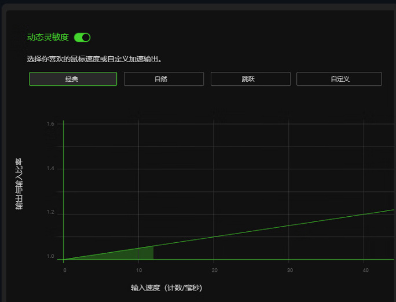The image size is (396, 302).
Task: Click the x-axis tick label 10
Action: click(139, 270)
